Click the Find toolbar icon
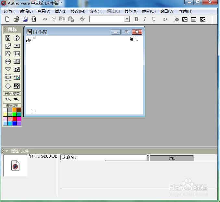The height and width of the screenshot is (202, 220). [82, 19]
